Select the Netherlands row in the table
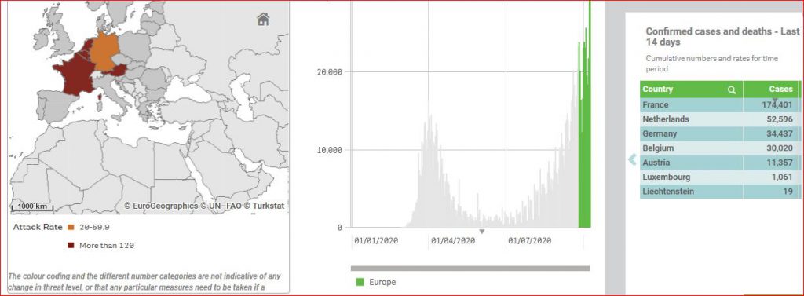The width and height of the screenshot is (804, 296). (x=719, y=119)
